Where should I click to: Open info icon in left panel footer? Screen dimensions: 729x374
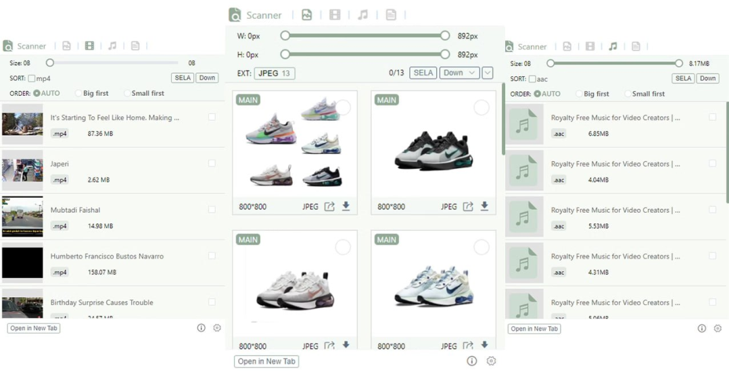[201, 327]
